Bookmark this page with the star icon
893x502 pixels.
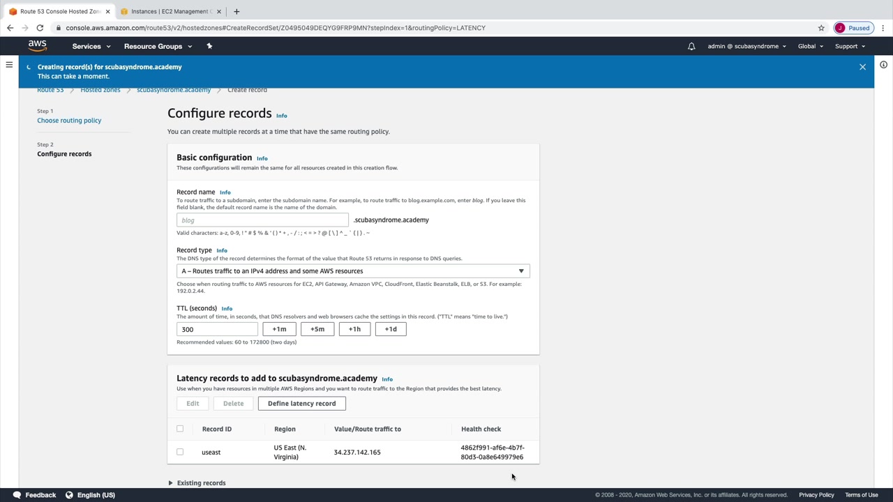[821, 28]
